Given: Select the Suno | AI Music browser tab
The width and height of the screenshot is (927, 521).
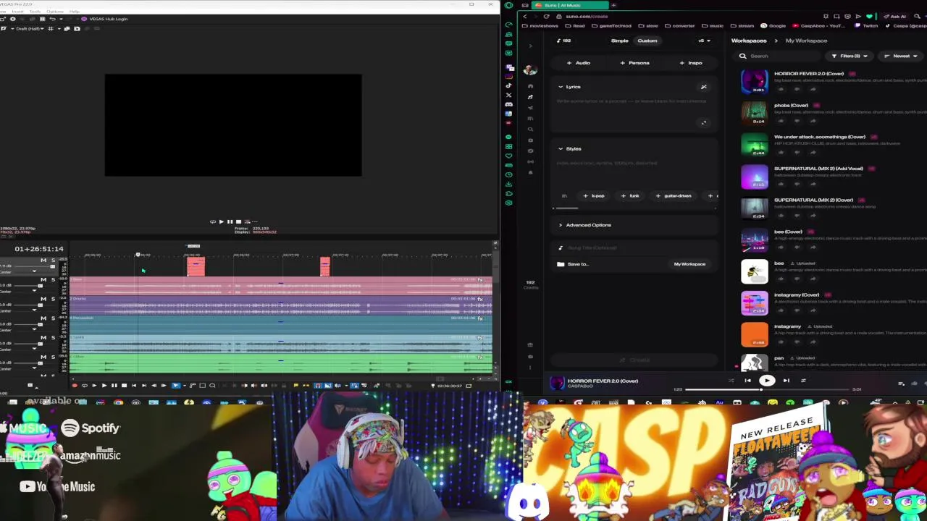Looking at the screenshot, I should tap(571, 5).
